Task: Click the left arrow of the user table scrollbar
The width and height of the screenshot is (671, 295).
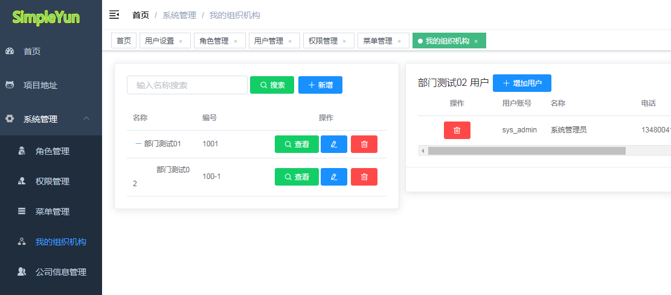Action: [423, 151]
